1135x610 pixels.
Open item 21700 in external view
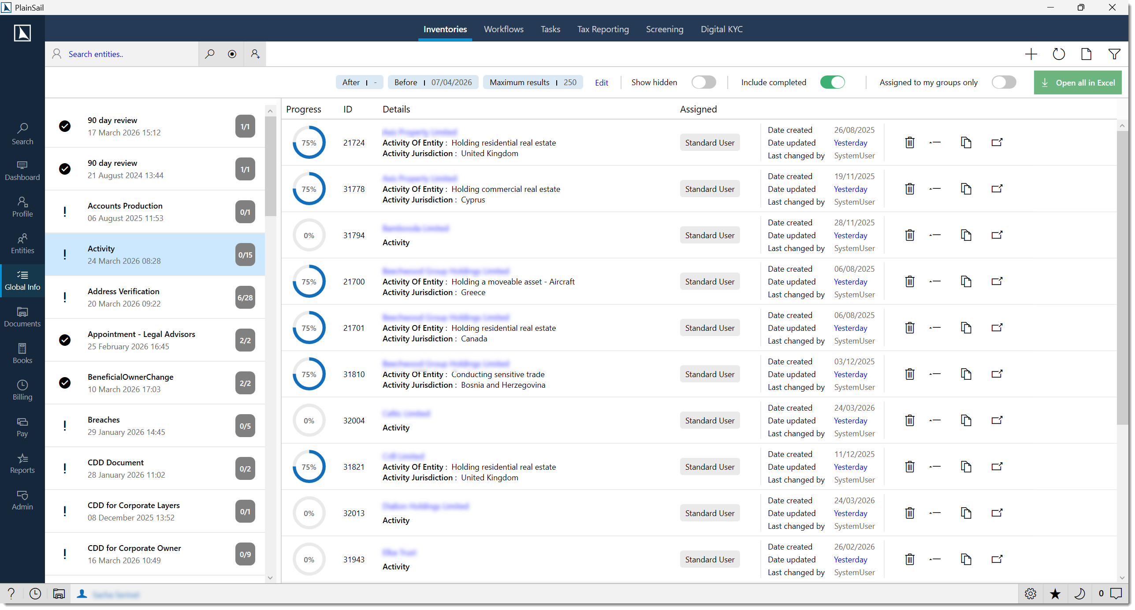click(997, 281)
